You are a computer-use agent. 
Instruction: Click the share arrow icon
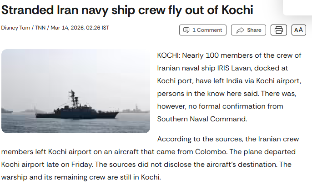coord(238,30)
